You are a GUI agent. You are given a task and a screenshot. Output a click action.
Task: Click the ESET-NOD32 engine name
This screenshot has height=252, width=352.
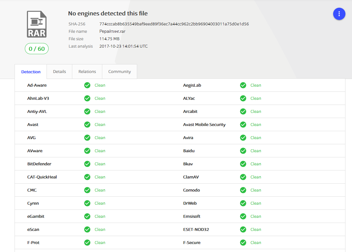coord(196,229)
